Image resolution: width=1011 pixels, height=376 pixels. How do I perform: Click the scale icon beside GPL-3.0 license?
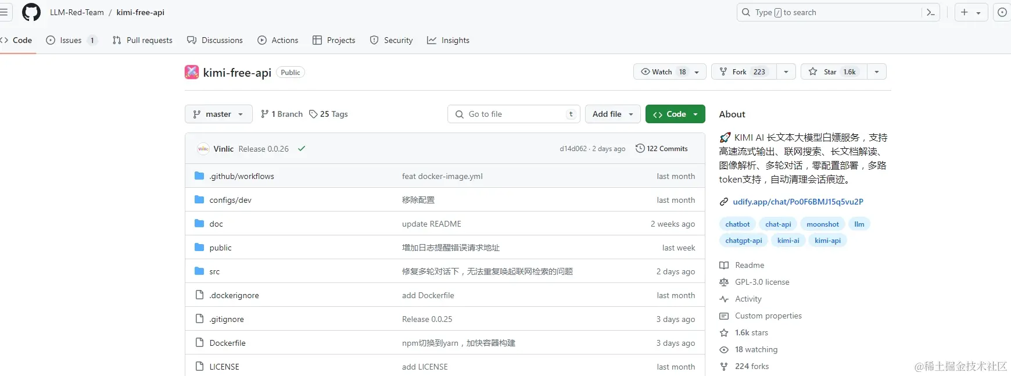click(724, 282)
